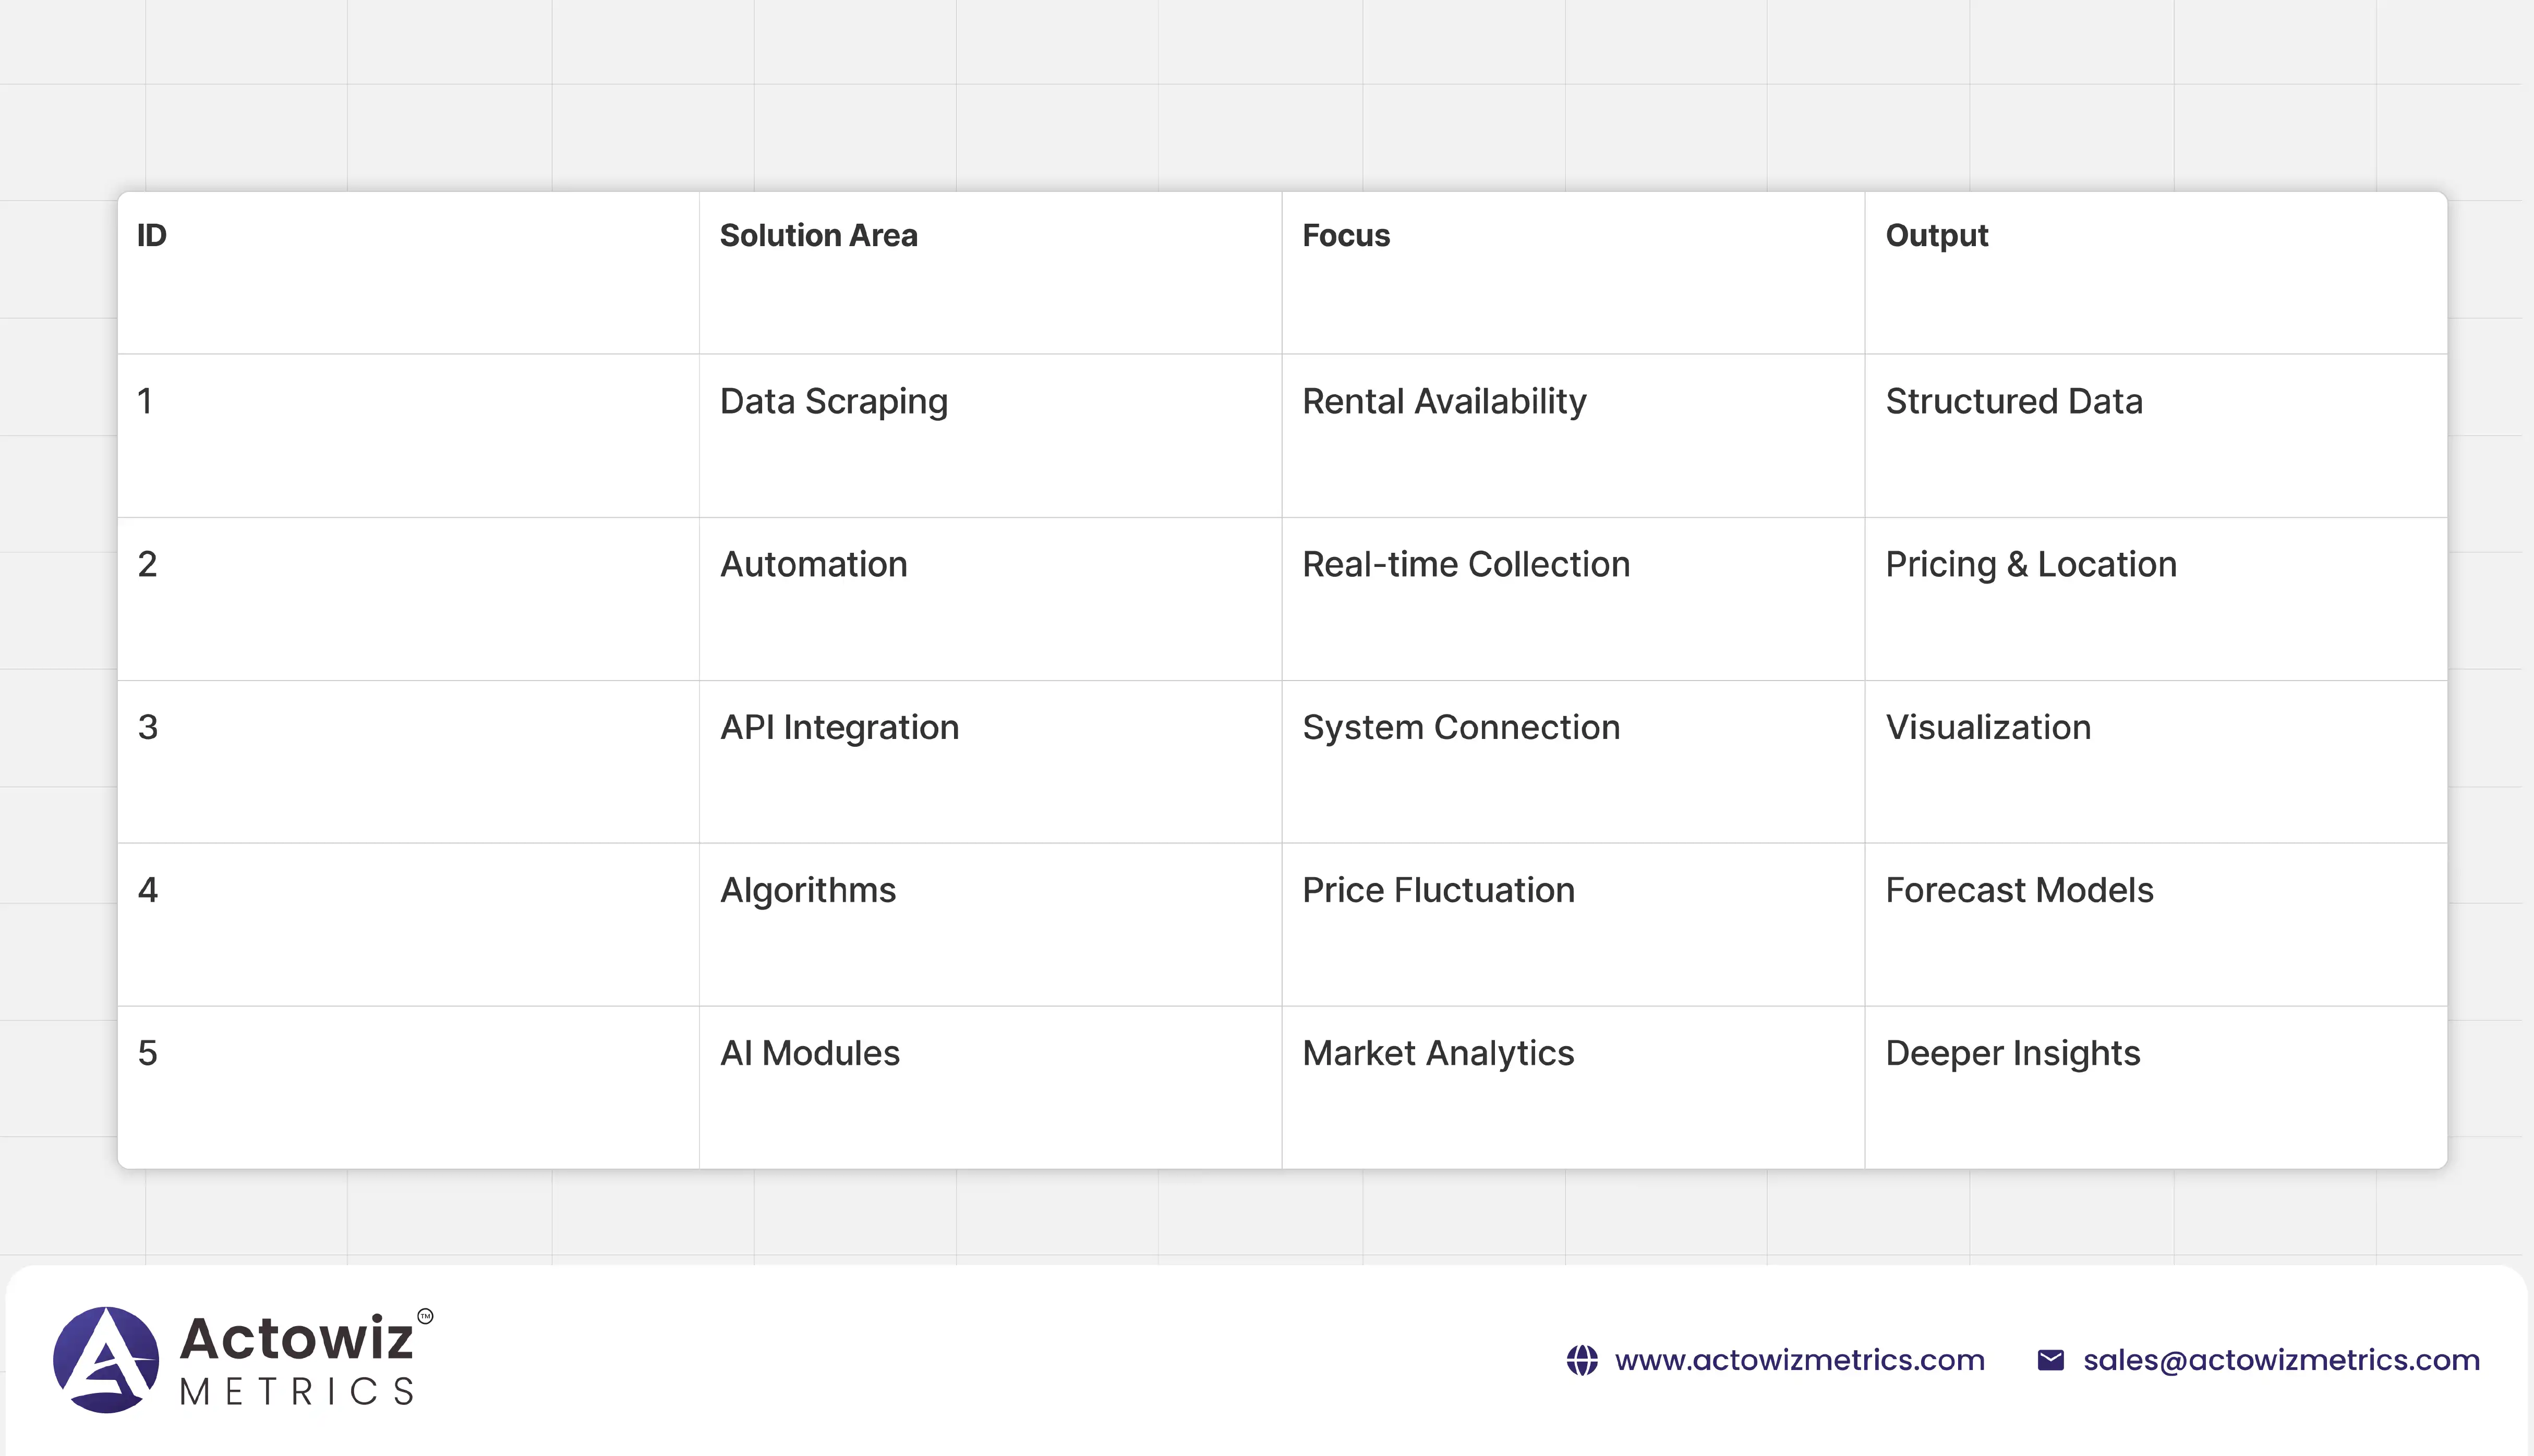Click the envelope mail icon
This screenshot has width=2534, height=1456.
[2050, 1360]
